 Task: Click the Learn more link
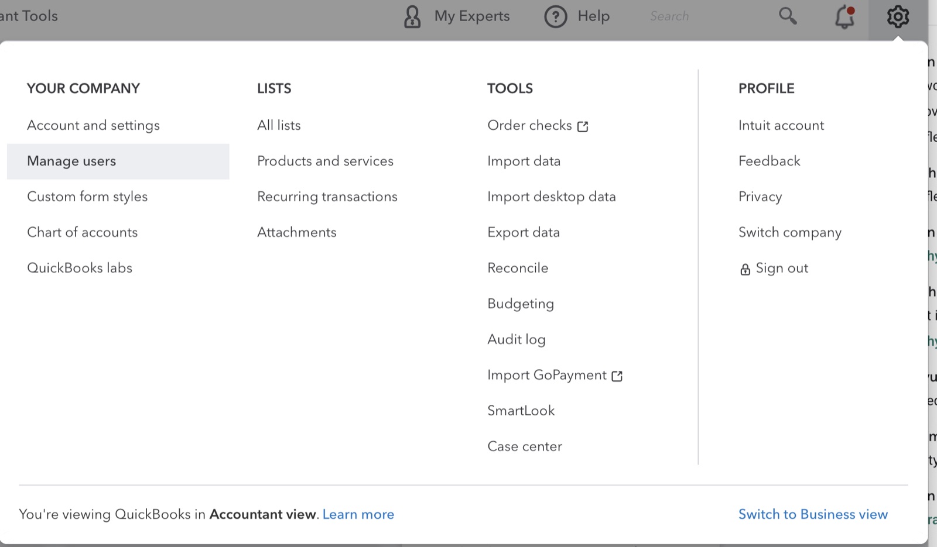coord(358,514)
